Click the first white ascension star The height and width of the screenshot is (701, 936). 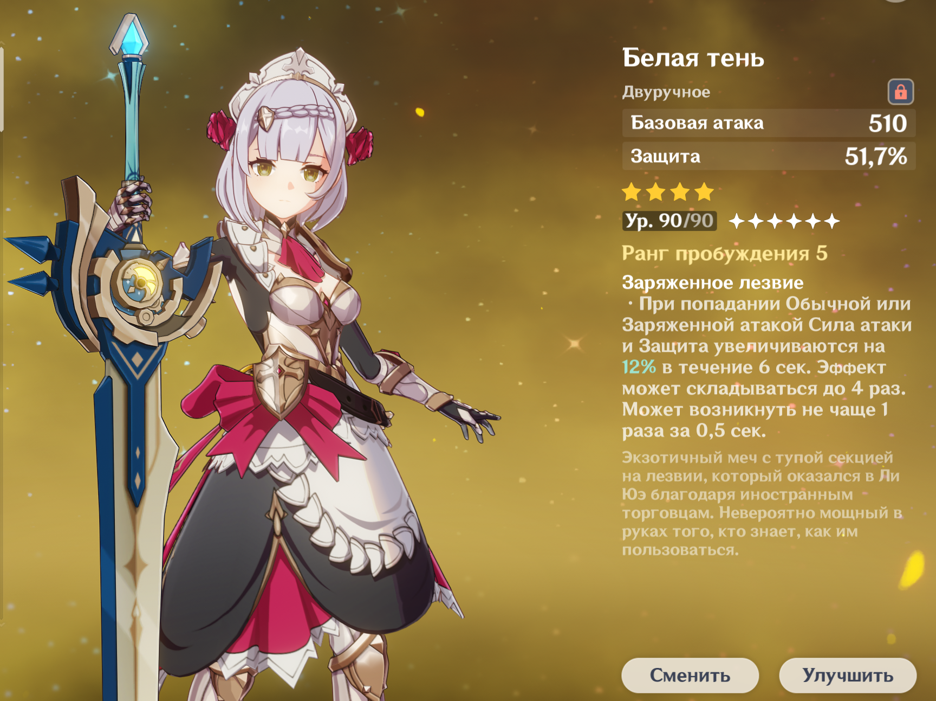[x=737, y=221]
